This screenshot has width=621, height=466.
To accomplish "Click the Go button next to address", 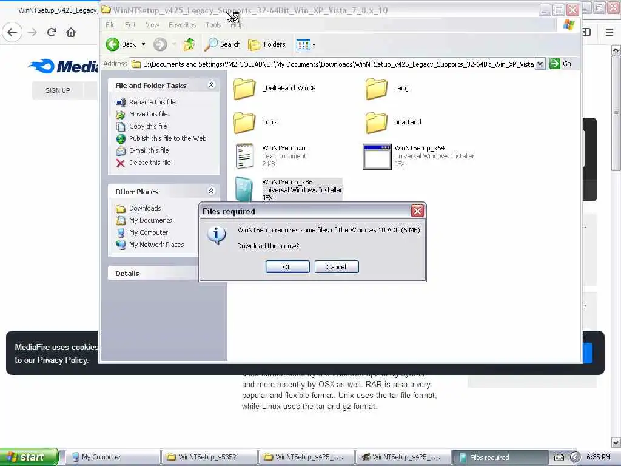I will click(x=560, y=64).
